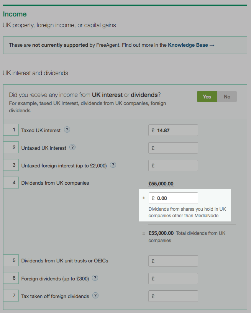Select No for UK interest or dividends
This screenshot has width=251, height=313.
point(227,97)
